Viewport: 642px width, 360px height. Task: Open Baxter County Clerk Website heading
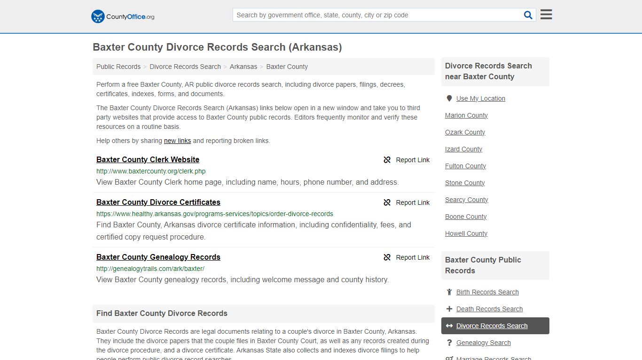(x=148, y=159)
